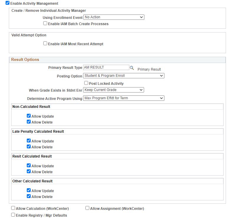This screenshot has width=241, height=219.
Task: Click the Primary Result description text
Action: pos(149,69)
